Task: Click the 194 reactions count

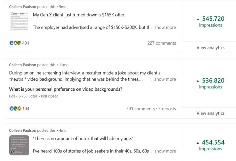Action: 26,109
